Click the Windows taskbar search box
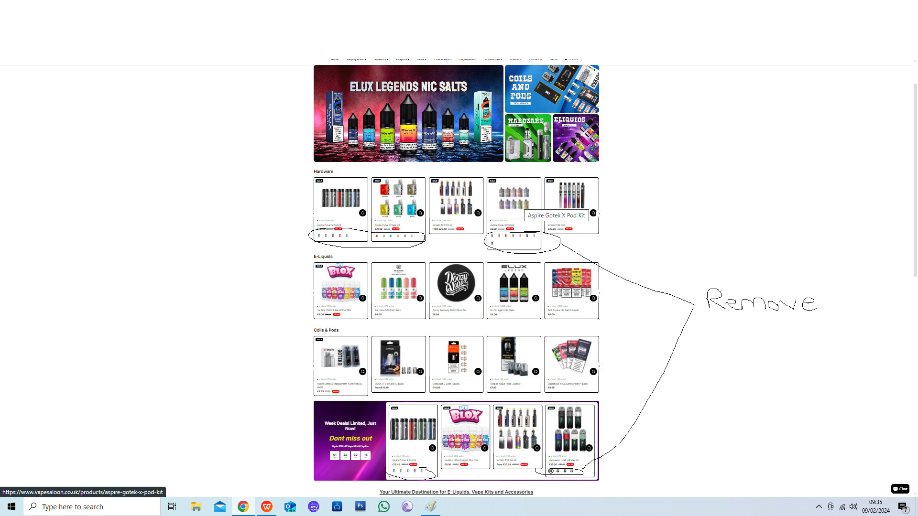This screenshot has height=516, width=918. click(x=92, y=506)
